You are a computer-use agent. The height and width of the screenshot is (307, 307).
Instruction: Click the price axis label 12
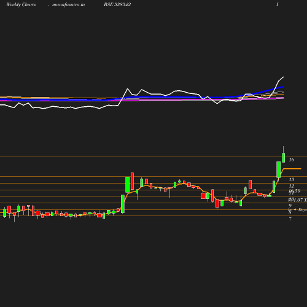coord(292,186)
